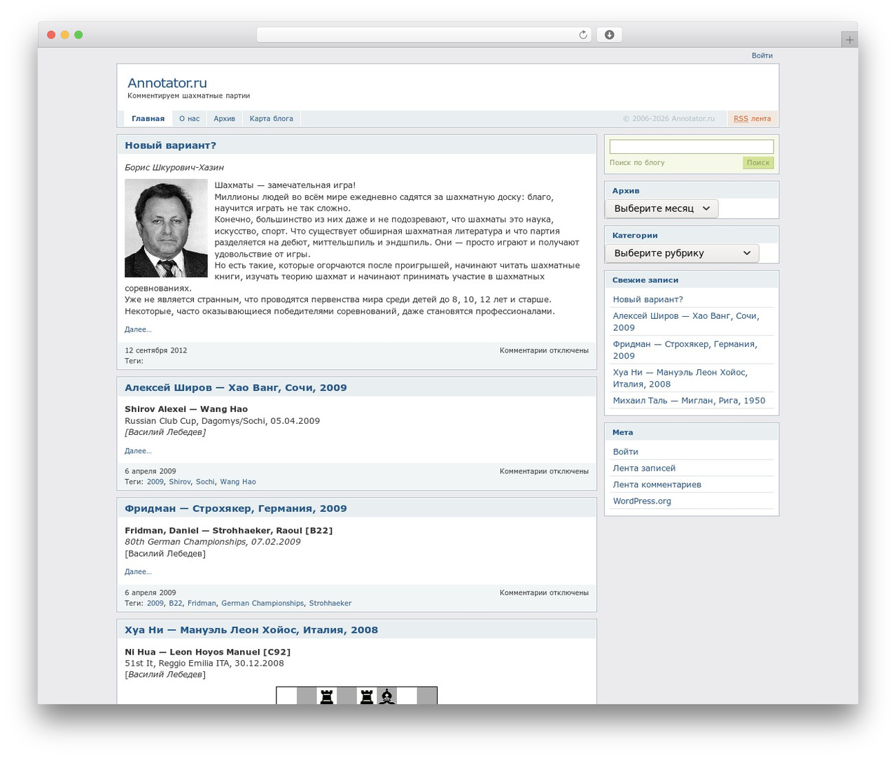
Task: Click Далее under Новый вариант post
Action: point(138,329)
